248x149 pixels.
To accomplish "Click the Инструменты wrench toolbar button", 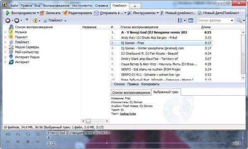I will [141, 13].
